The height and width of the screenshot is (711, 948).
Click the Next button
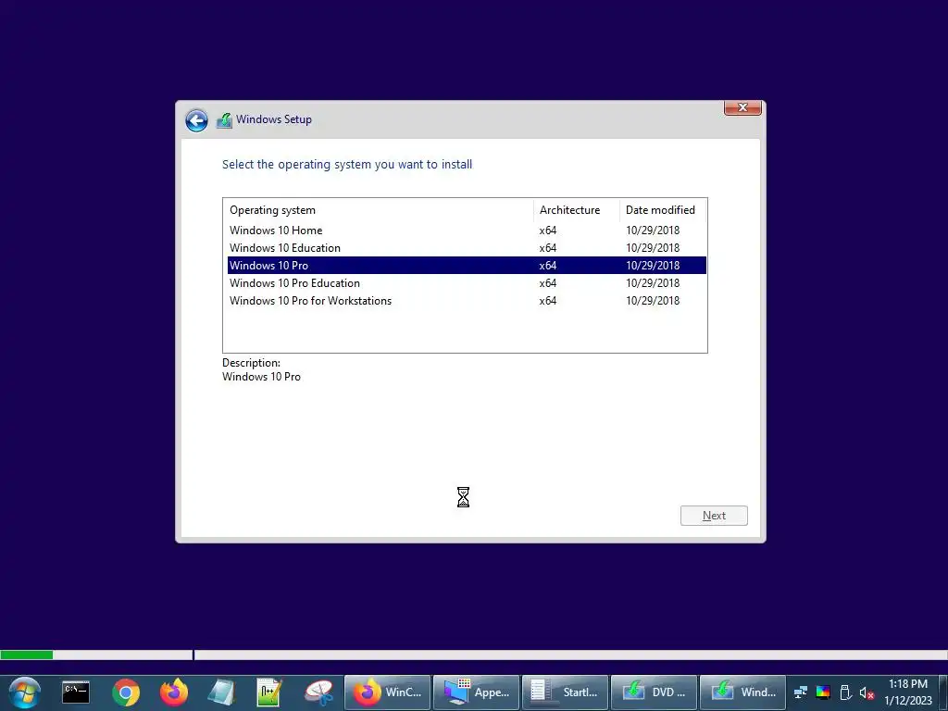tap(714, 516)
